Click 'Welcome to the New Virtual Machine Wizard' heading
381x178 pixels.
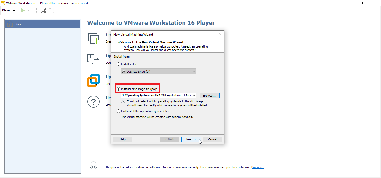[x=150, y=42]
